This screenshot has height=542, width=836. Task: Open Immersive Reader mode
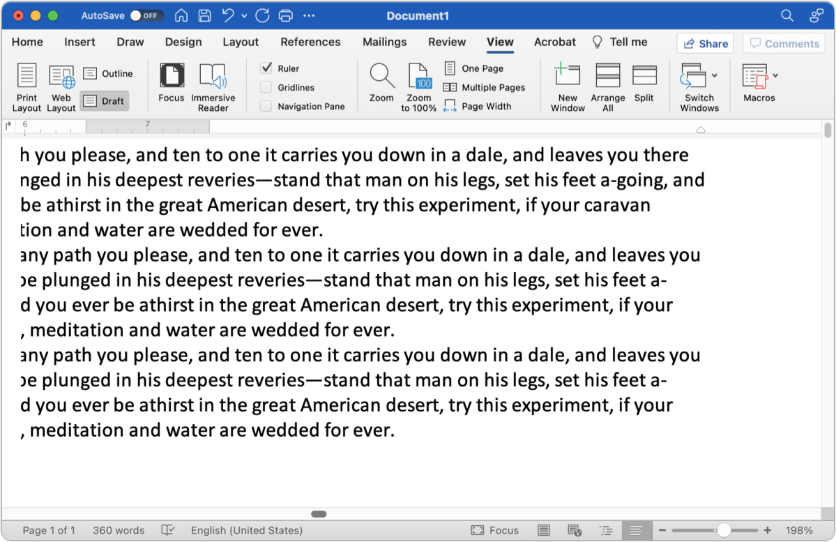[213, 86]
